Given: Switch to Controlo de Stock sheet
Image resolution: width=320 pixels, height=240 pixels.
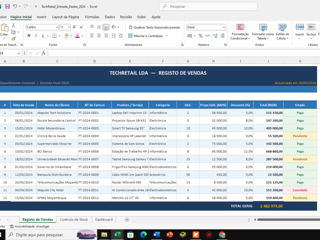Looking at the screenshot, I should (x=74, y=220).
